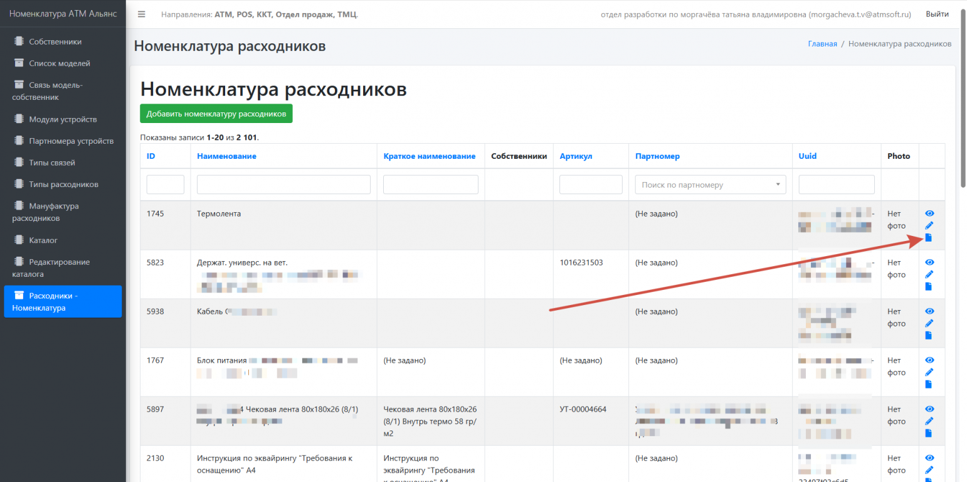
Task: Sort table by Наименование column header
Action: click(x=226, y=156)
